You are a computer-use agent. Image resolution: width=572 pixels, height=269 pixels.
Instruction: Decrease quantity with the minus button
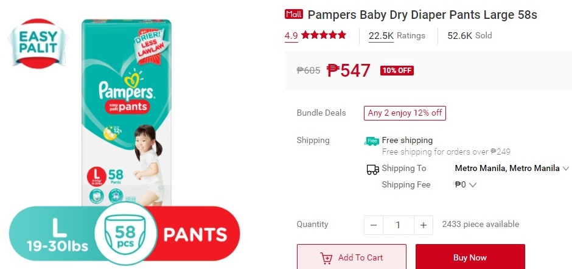point(374,225)
